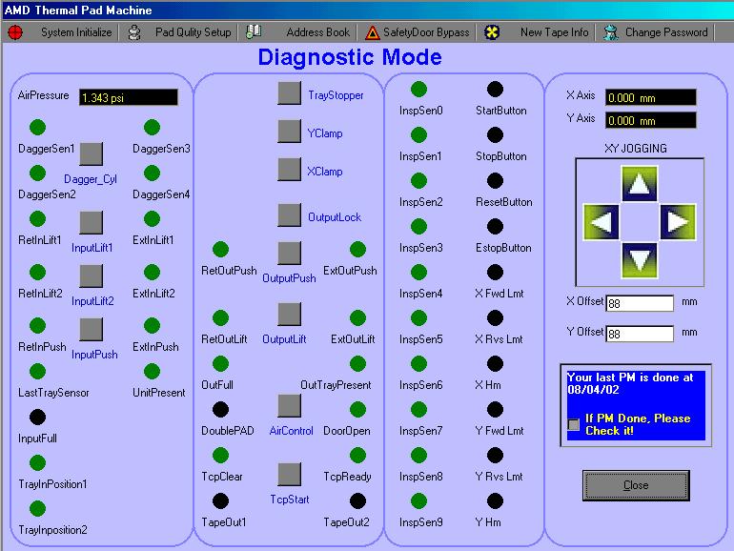Click the XY JOGGING label

pos(636,149)
